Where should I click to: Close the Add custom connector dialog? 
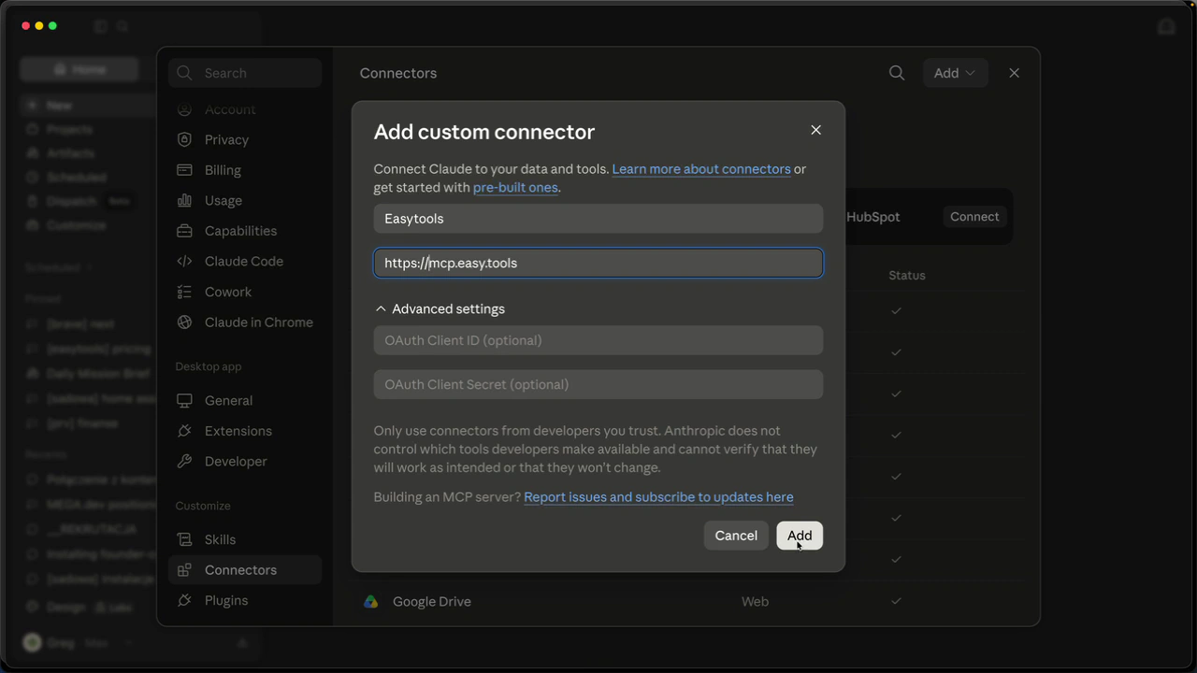point(815,130)
